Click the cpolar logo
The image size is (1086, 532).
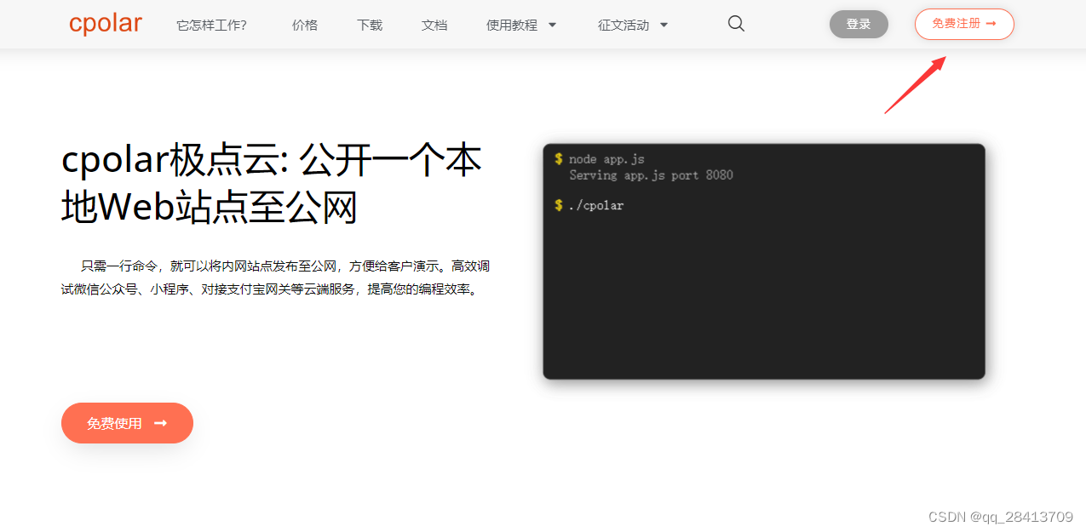pos(106,24)
